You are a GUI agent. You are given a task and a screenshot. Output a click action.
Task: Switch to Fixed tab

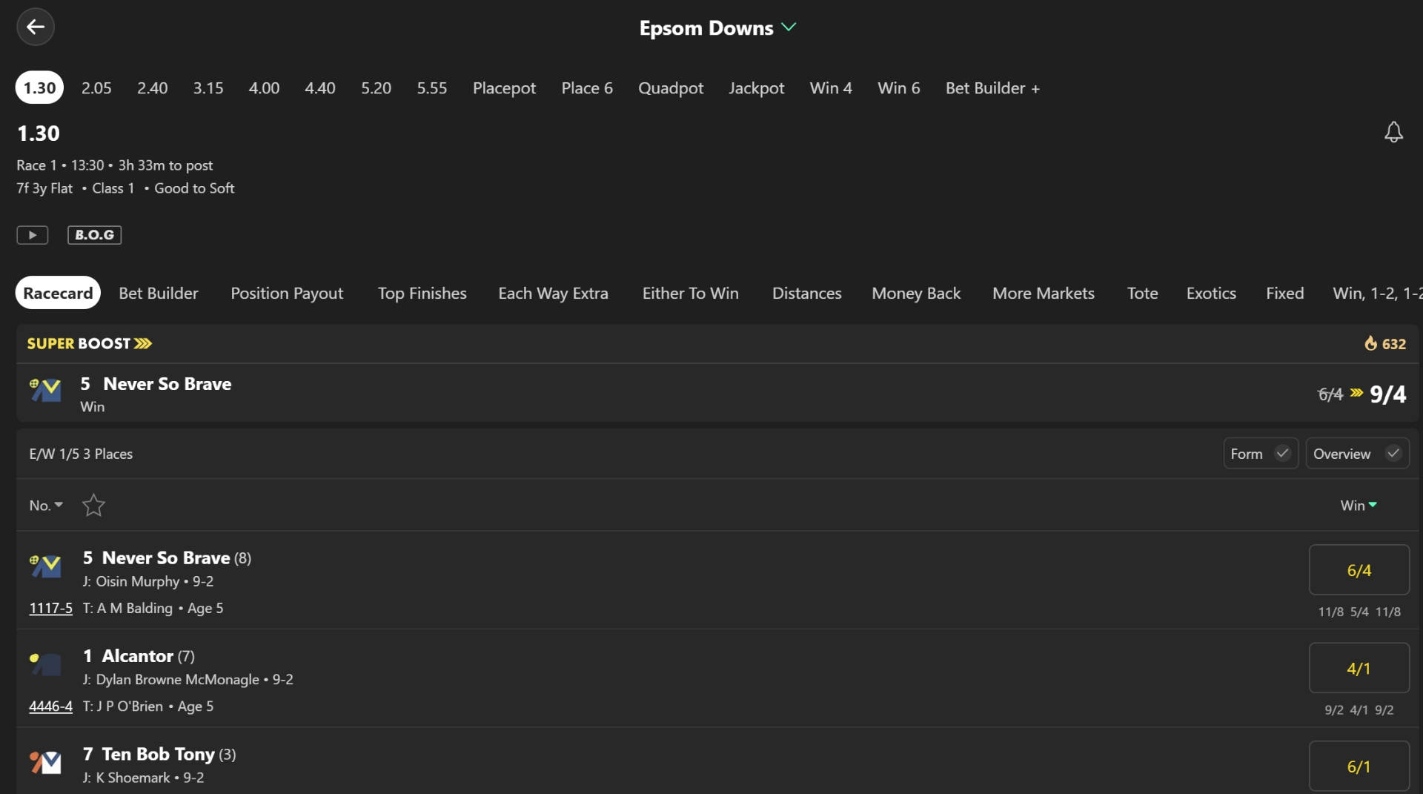pos(1284,293)
